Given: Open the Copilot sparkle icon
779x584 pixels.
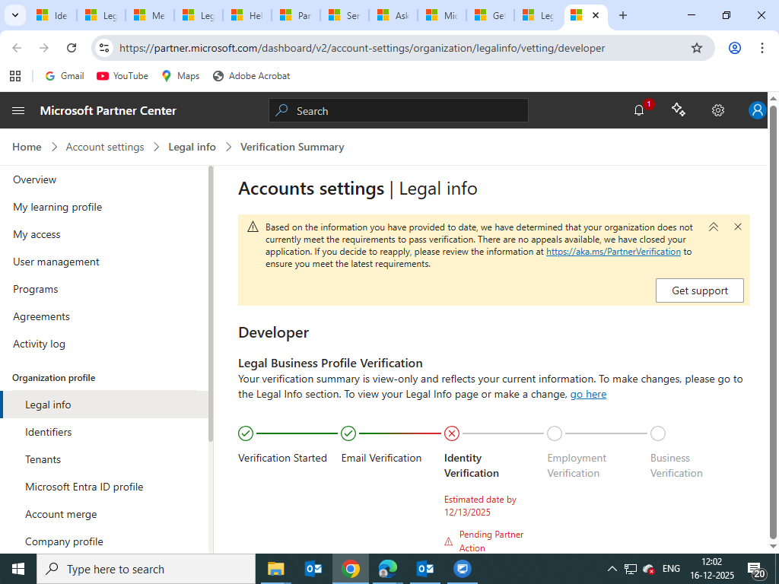Looking at the screenshot, I should pos(678,109).
